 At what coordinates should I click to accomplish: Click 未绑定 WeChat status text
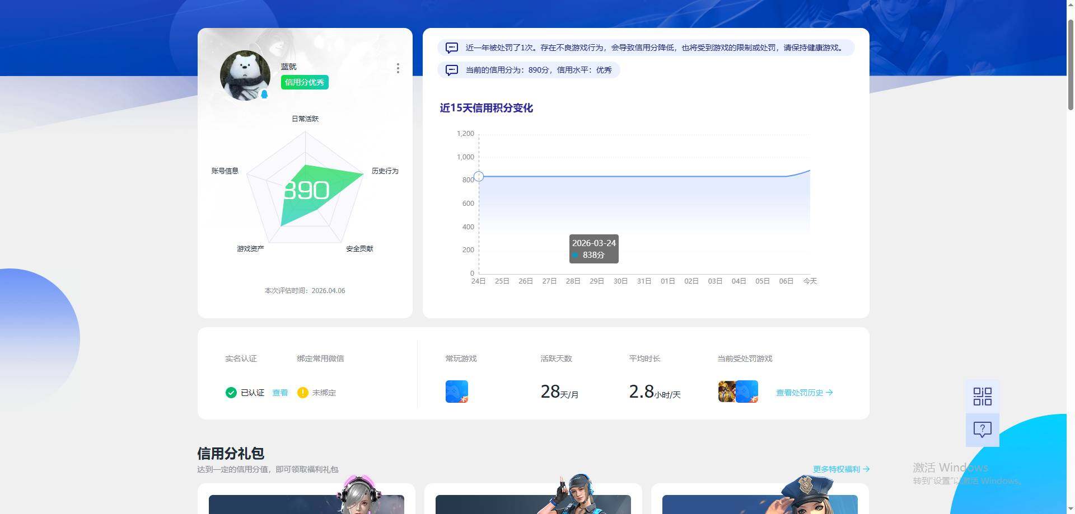pyautogui.click(x=324, y=393)
